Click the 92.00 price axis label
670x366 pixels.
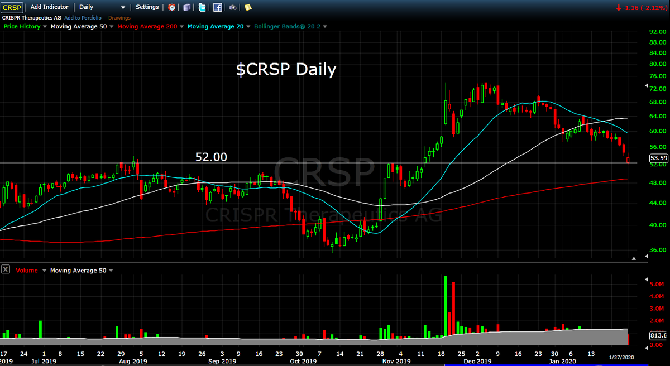click(x=659, y=33)
